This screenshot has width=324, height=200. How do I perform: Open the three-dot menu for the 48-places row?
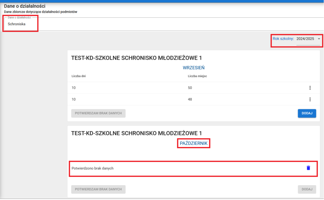click(x=310, y=99)
